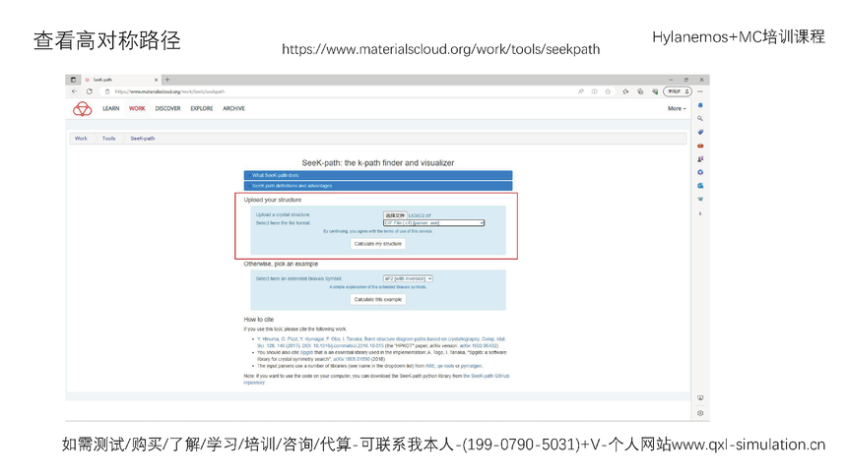Image resolution: width=847 pixels, height=476 pixels.
Task: Close the SeeK-path browser tab
Action: coord(157,80)
